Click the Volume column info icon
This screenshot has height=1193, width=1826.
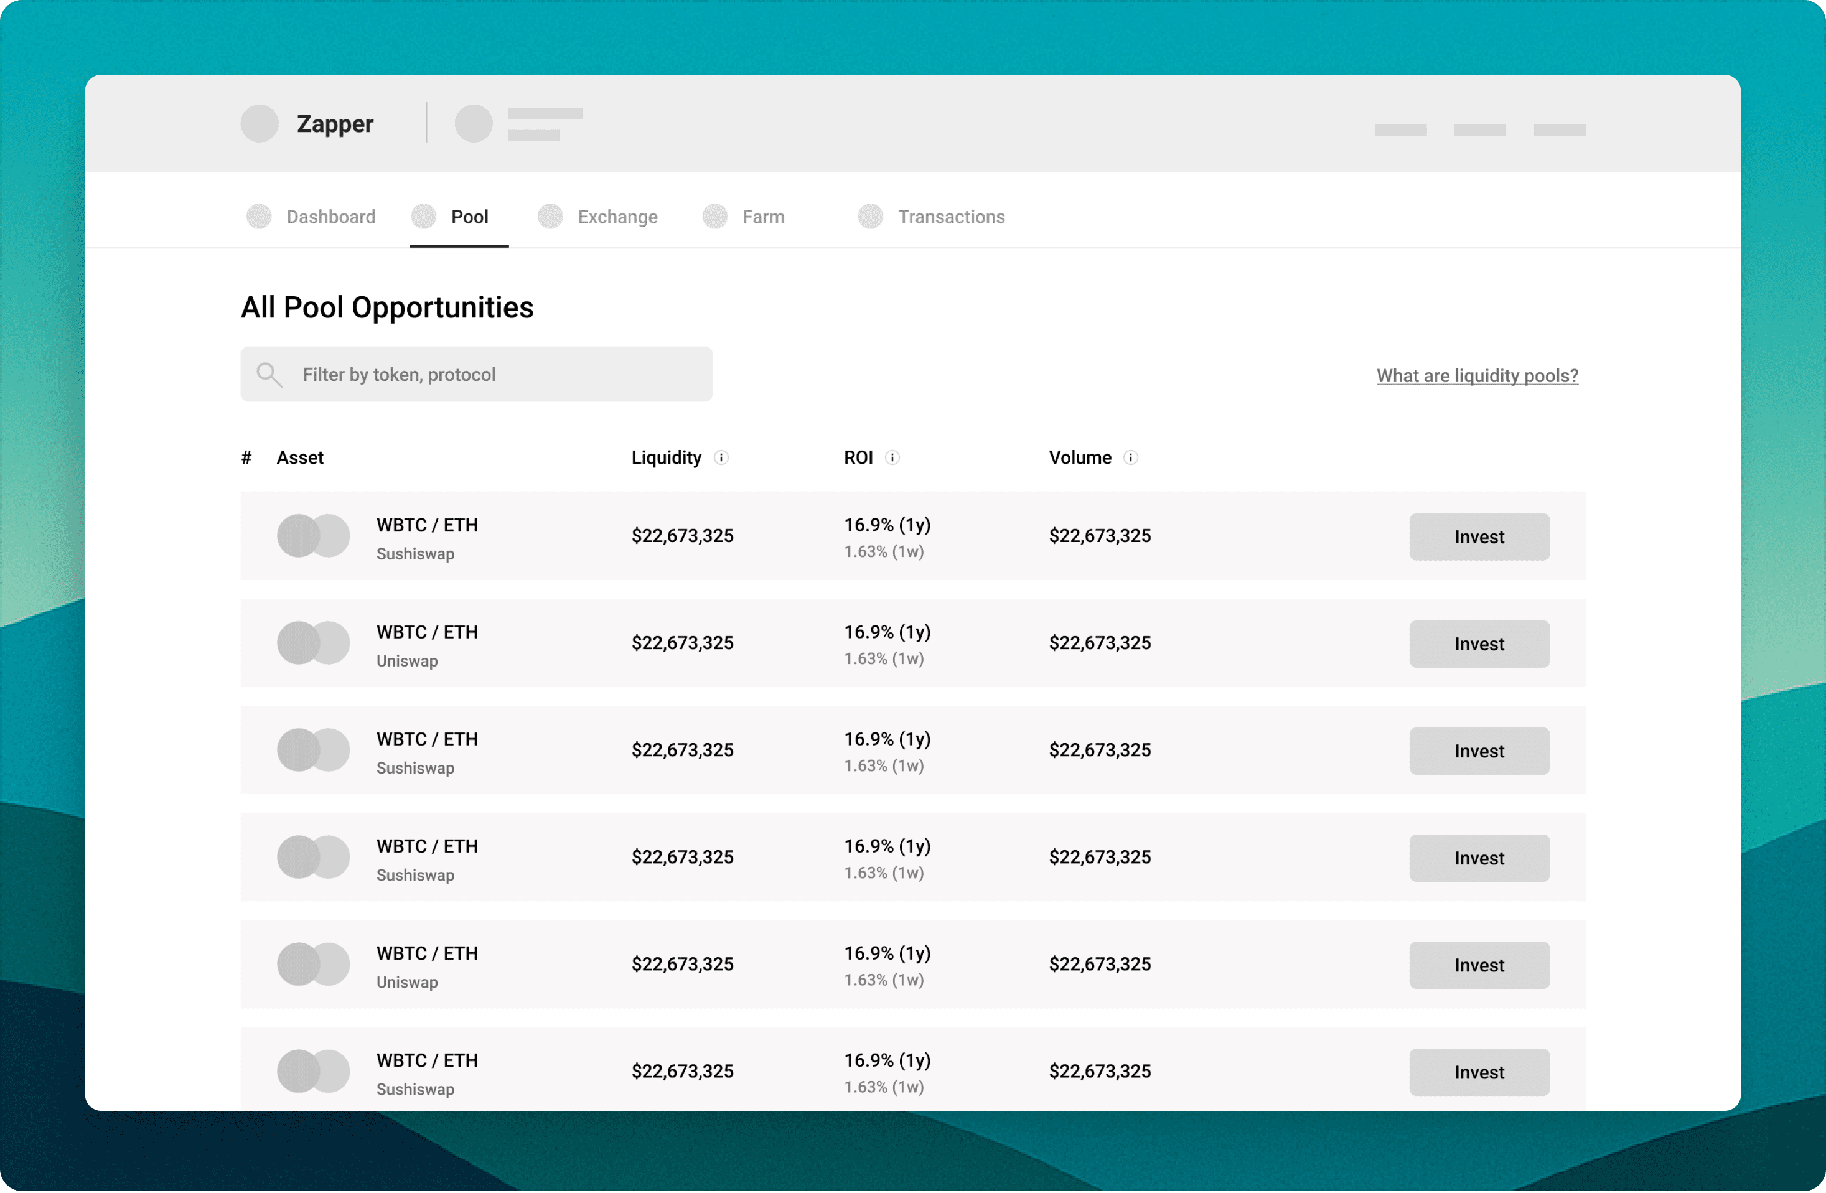tap(1130, 457)
